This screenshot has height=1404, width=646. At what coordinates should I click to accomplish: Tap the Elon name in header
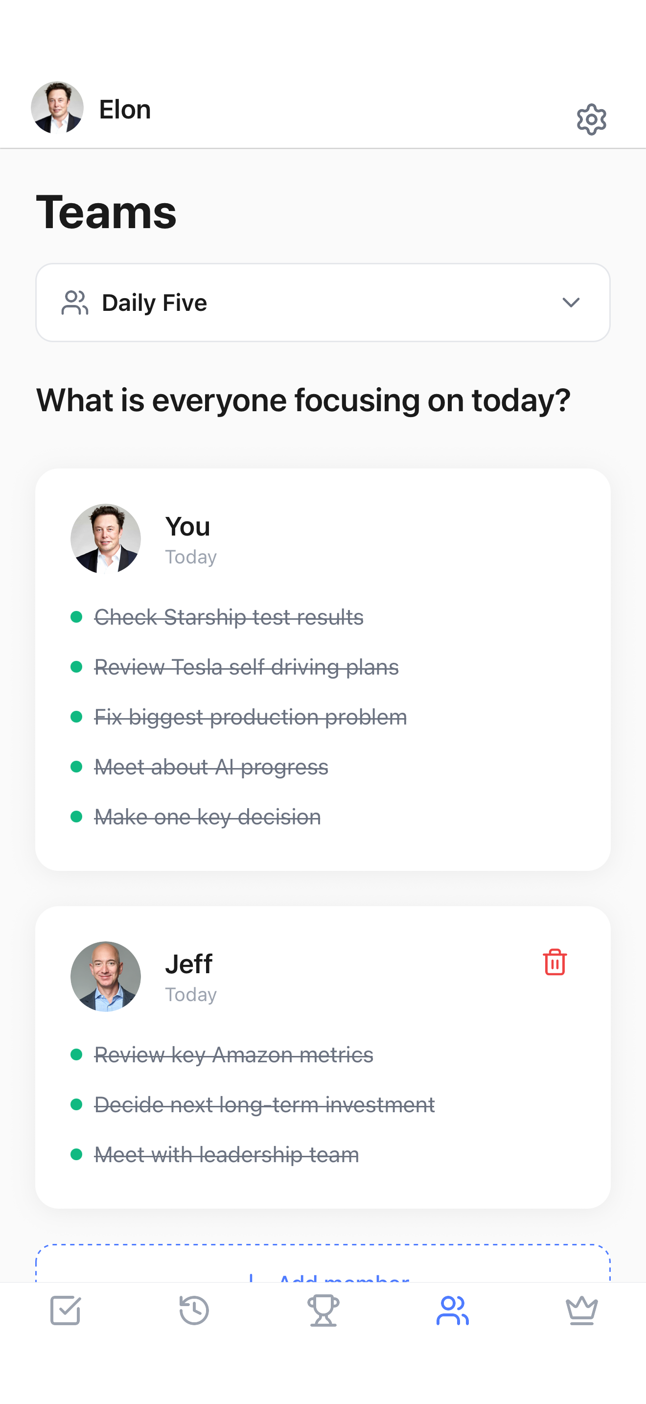pos(125,110)
